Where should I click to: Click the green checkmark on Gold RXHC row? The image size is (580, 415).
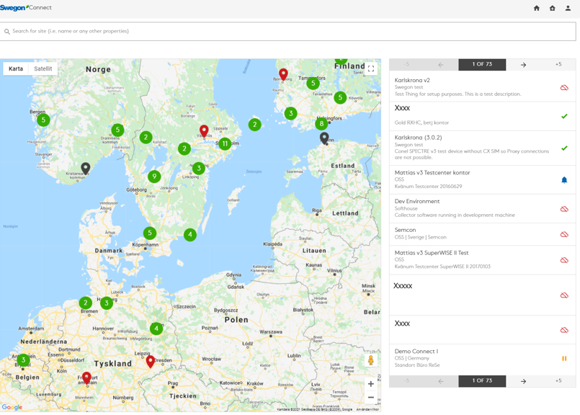564,116
